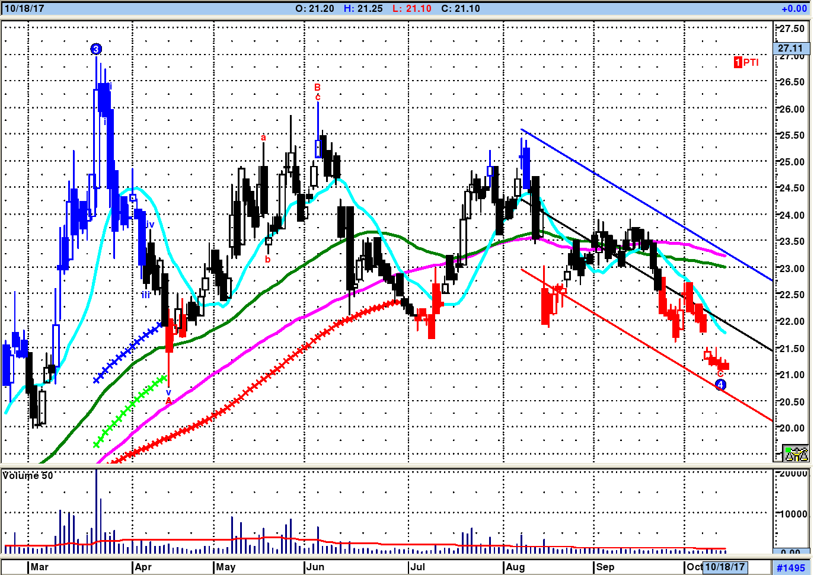Click the Open price value O: 21.20
Image resolution: width=830 pixels, height=575 pixels.
point(314,8)
